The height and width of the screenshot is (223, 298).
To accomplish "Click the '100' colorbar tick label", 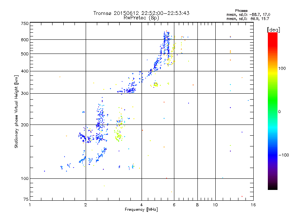I will click(x=282, y=68).
